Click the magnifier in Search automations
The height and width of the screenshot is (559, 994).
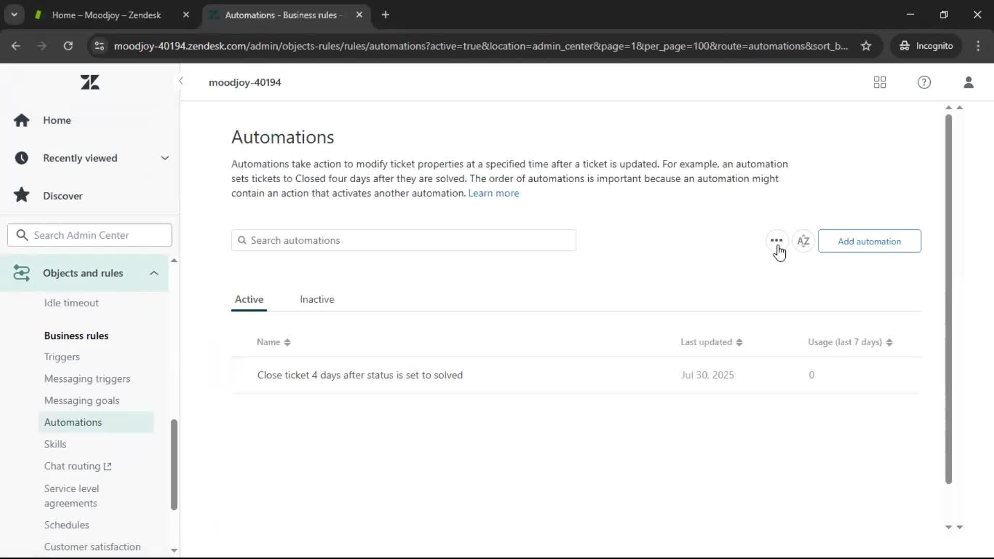click(x=242, y=240)
